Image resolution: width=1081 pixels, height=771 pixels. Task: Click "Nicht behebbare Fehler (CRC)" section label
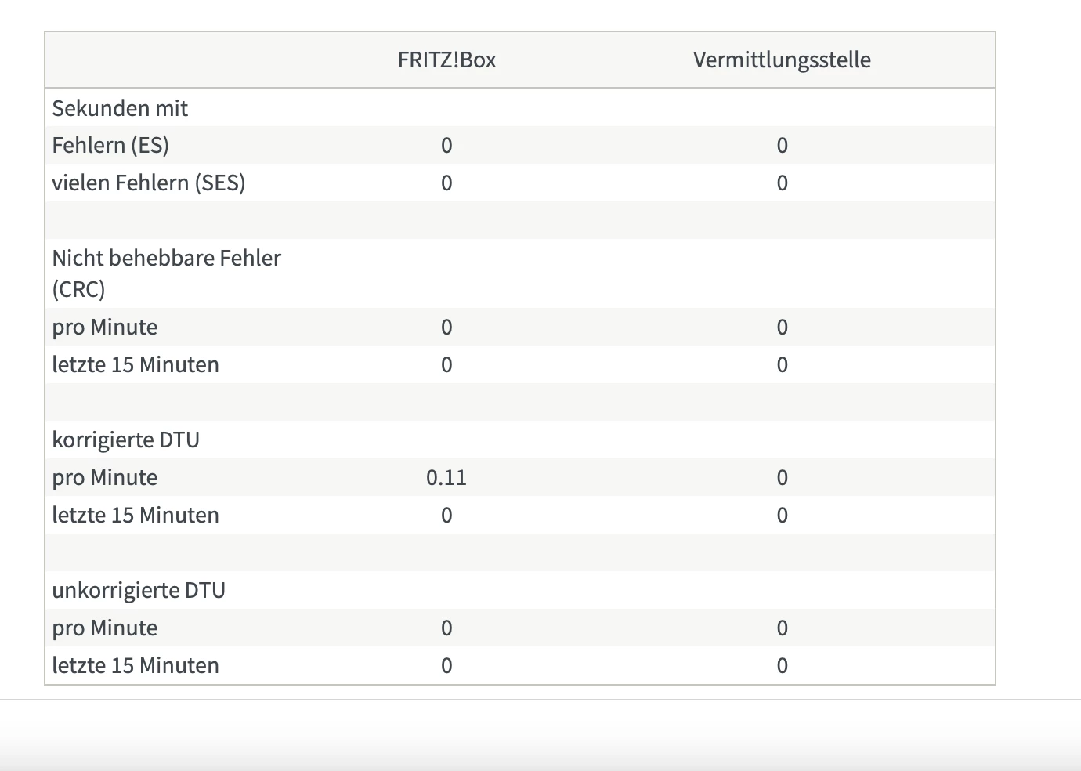pos(166,273)
